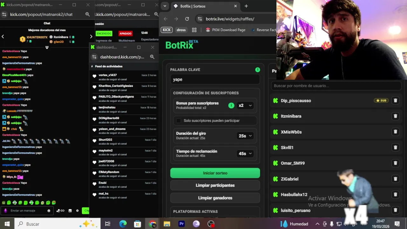Click Windows Buscar search box
The width and height of the screenshot is (407, 229).
coord(57,224)
